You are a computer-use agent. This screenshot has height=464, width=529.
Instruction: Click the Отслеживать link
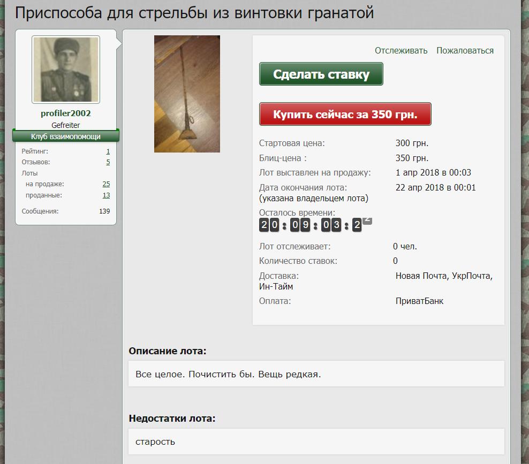(x=401, y=51)
